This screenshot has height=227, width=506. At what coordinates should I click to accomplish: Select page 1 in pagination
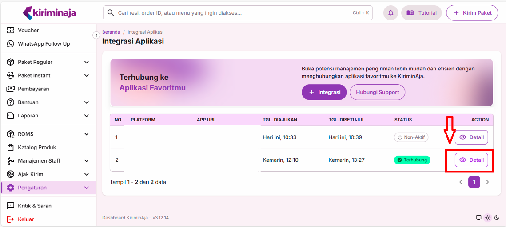(474, 182)
